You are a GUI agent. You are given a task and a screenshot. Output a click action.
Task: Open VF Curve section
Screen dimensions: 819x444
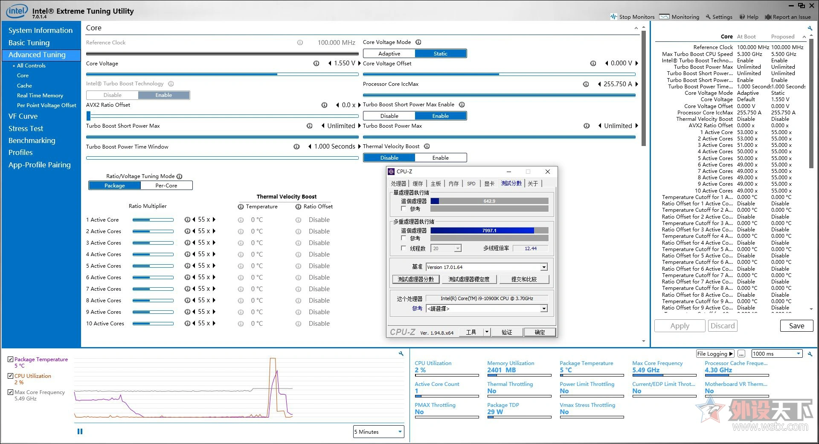point(23,116)
